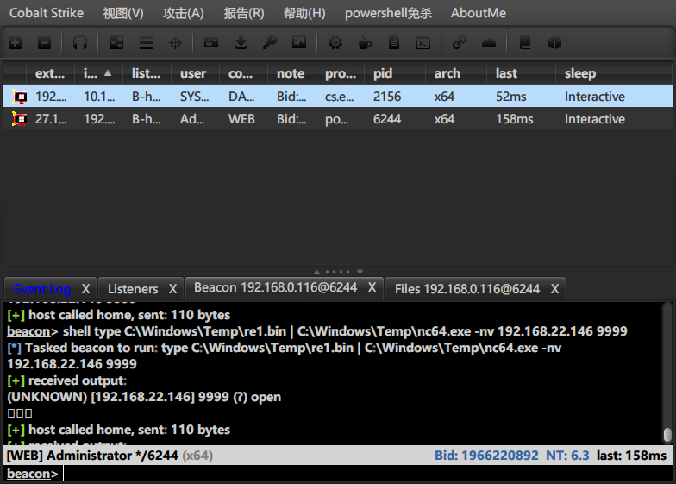Sort sessions by the ext... column header

click(50, 73)
